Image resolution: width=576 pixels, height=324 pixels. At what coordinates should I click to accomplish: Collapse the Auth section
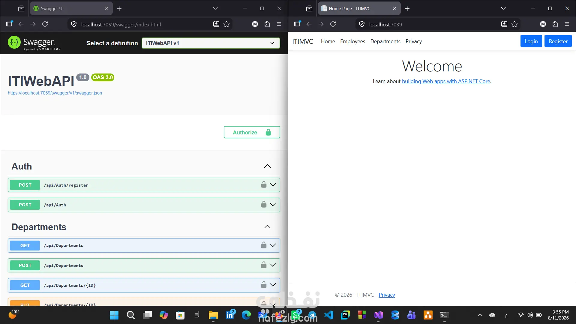[267, 166]
